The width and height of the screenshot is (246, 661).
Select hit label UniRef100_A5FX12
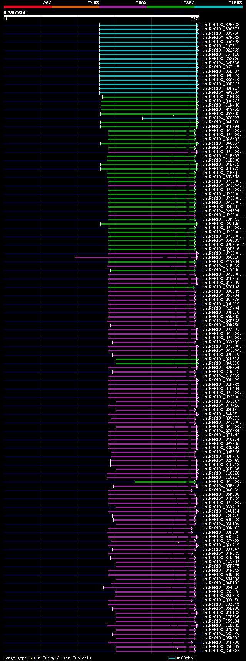[x=221, y=486]
